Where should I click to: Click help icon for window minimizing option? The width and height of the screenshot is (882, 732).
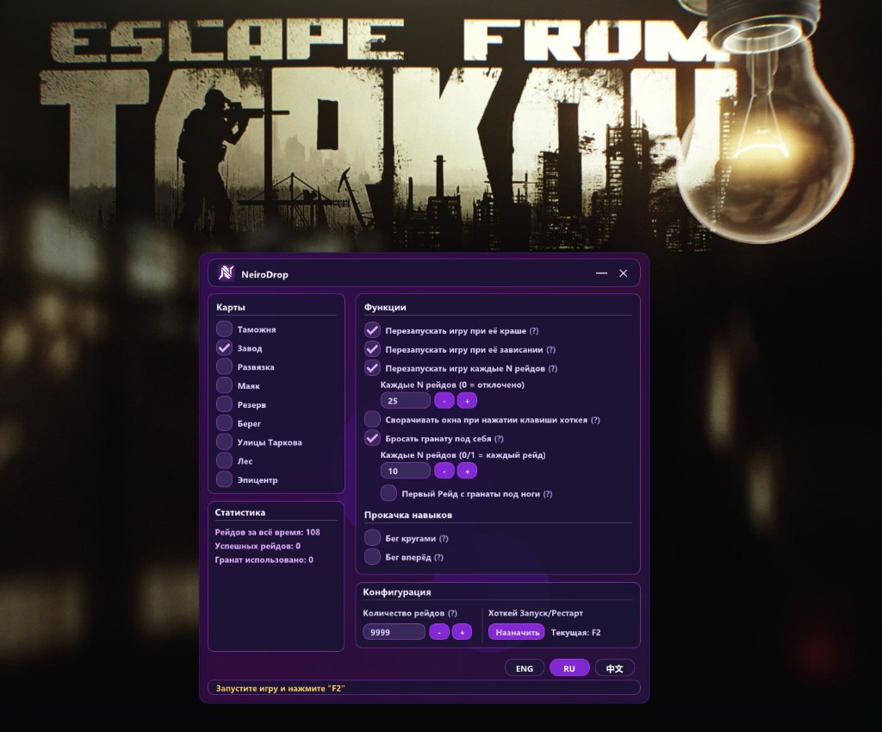coord(595,420)
